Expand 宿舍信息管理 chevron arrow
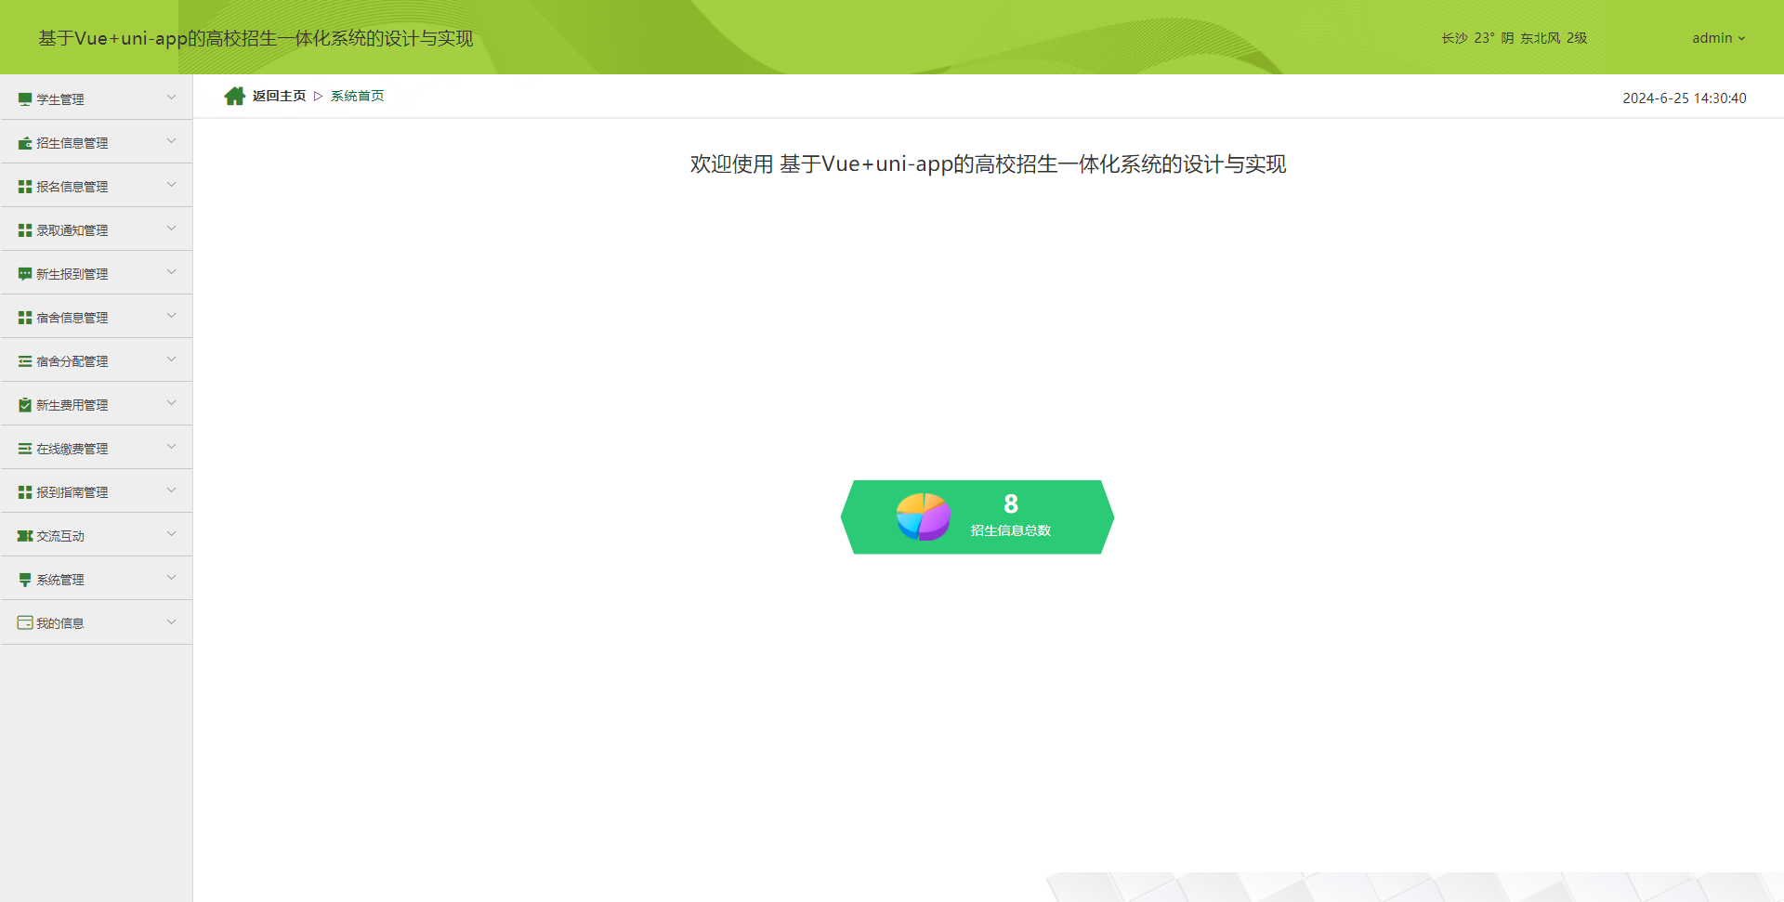1784x902 pixels. pyautogui.click(x=171, y=316)
